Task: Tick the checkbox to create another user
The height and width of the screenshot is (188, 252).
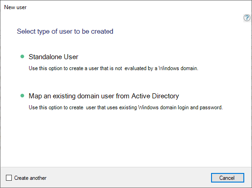Action: click(x=9, y=178)
